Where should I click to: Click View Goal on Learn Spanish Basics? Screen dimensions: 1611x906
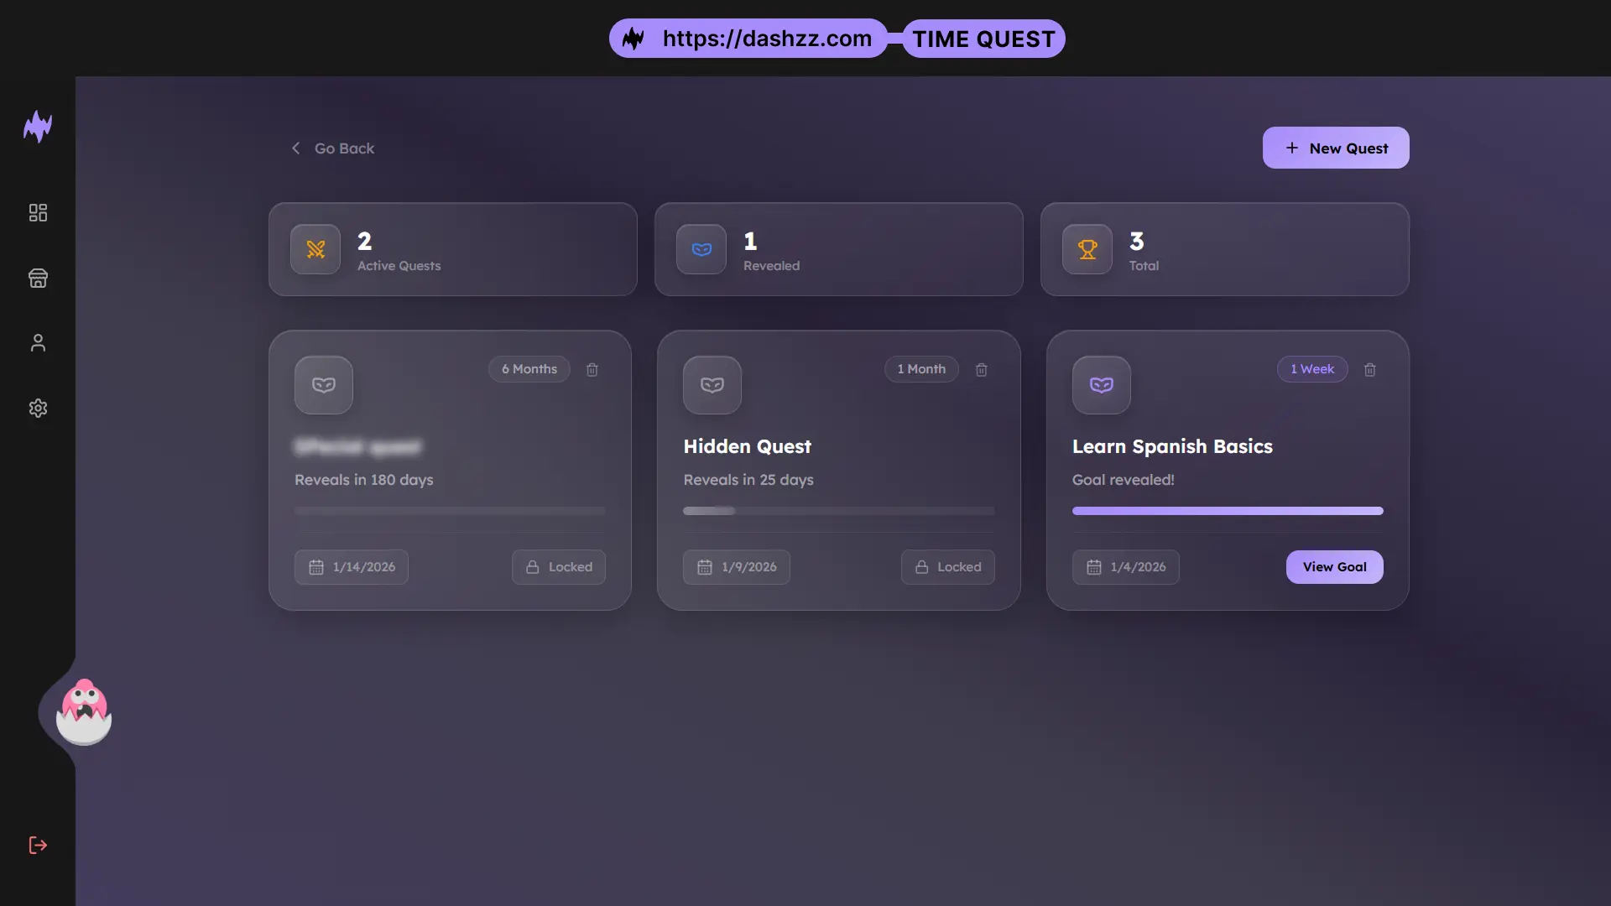click(1333, 567)
